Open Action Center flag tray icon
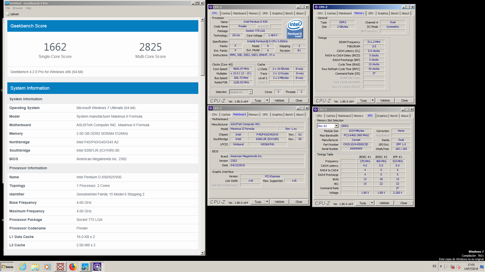Viewport: 485px width, 272px height. pos(446,267)
